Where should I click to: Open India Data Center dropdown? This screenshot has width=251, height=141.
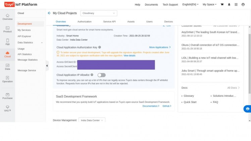click(x=92, y=120)
